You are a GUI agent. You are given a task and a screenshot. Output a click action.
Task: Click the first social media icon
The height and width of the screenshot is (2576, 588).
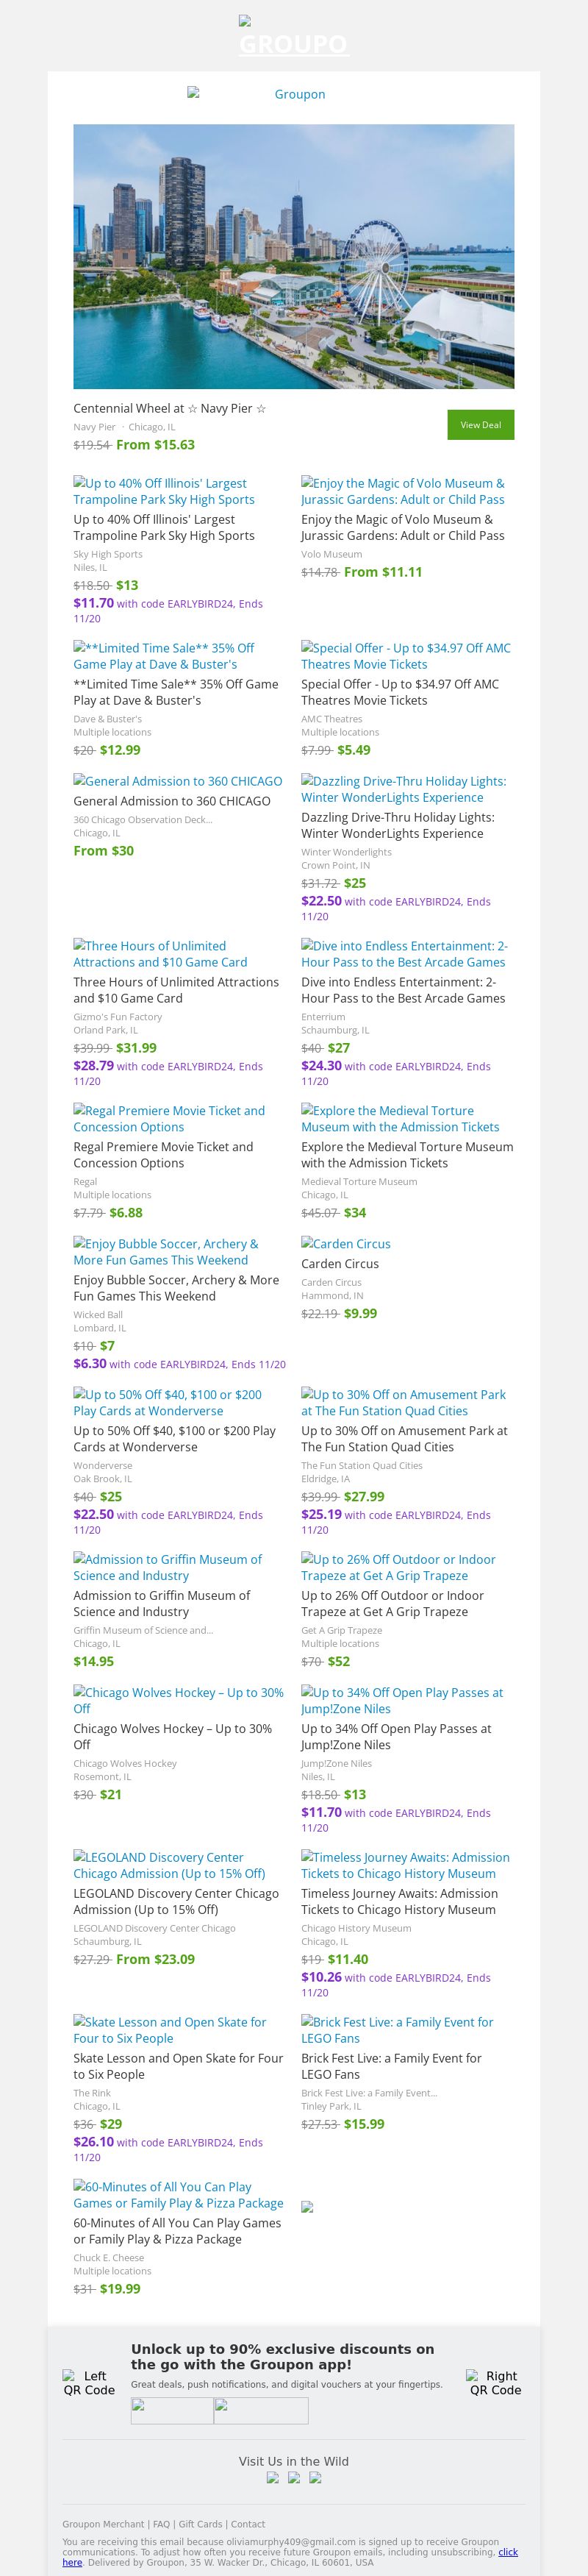(273, 2477)
